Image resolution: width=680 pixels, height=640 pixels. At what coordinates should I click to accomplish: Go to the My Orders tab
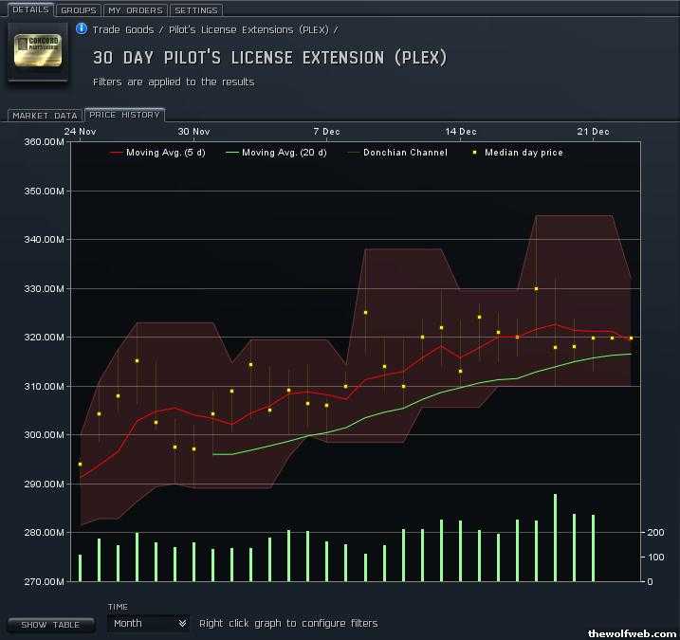pos(134,10)
